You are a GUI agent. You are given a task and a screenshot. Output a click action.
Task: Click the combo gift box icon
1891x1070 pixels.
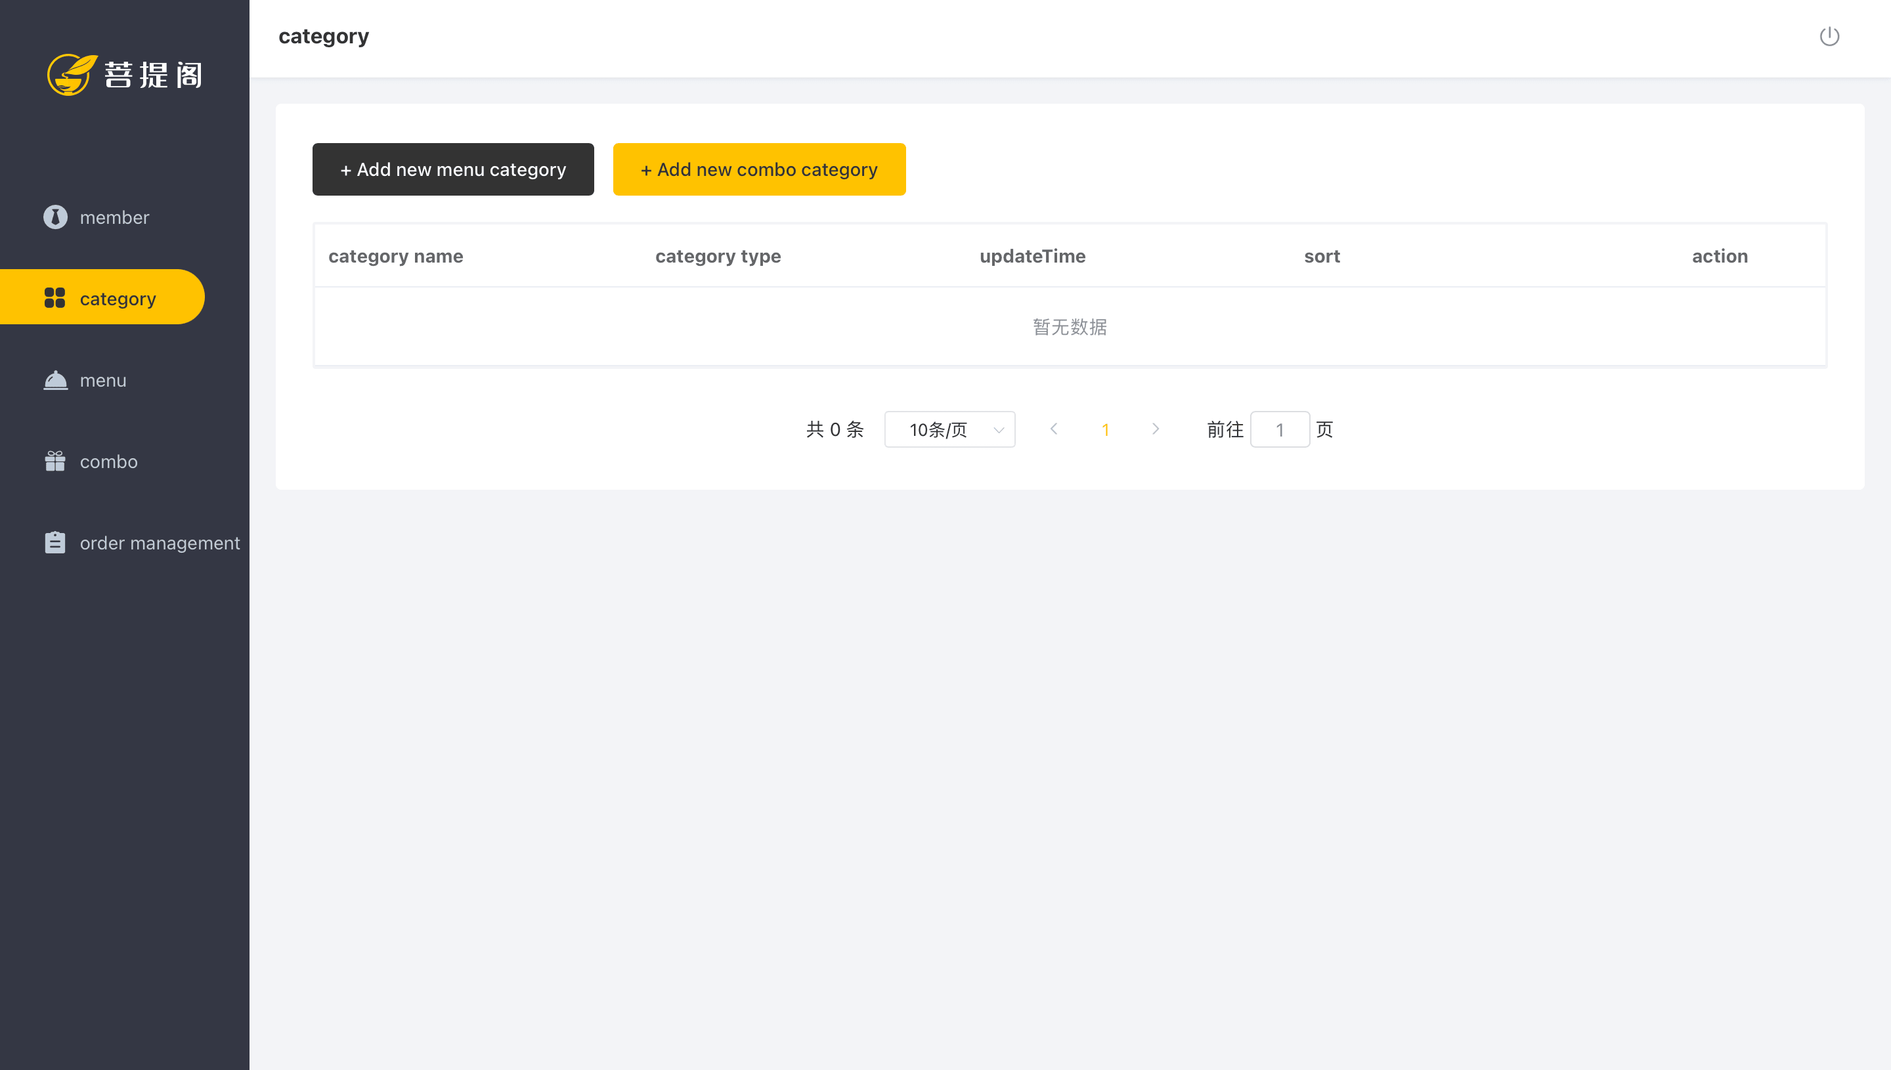click(x=55, y=461)
